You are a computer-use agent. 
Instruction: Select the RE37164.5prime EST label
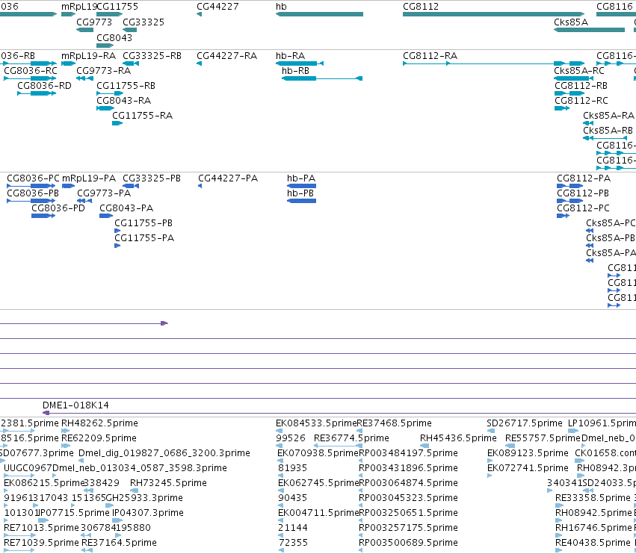pyautogui.click(x=119, y=543)
